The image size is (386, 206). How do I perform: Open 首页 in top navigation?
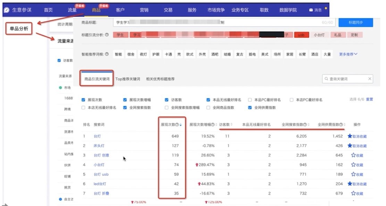pos(48,10)
